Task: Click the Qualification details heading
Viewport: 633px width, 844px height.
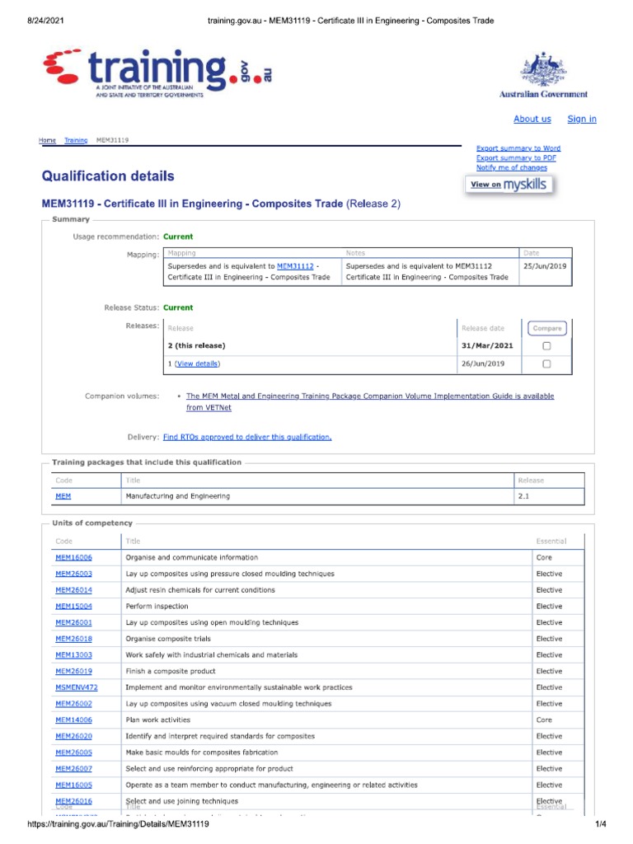Action: (108, 176)
